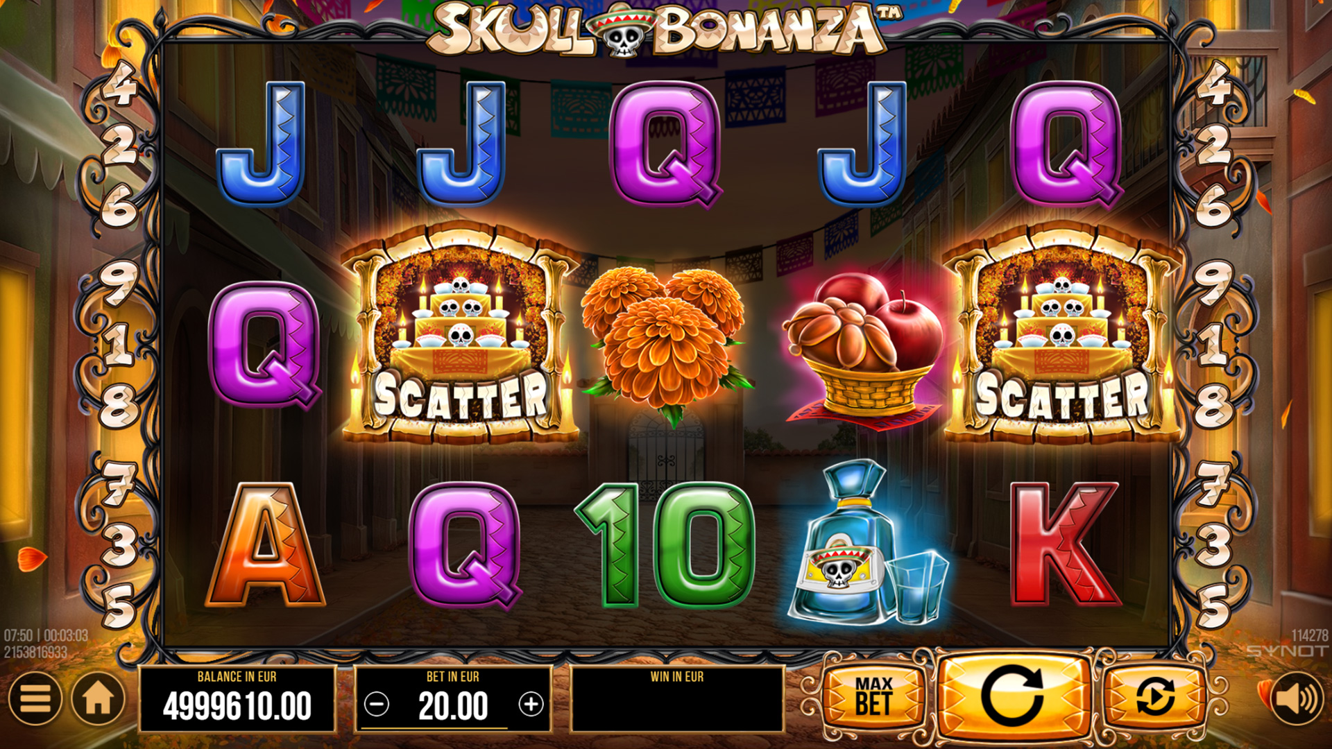Viewport: 1332px width, 749px height.
Task: Toggle autoplay spins
Action: pyautogui.click(x=1155, y=697)
